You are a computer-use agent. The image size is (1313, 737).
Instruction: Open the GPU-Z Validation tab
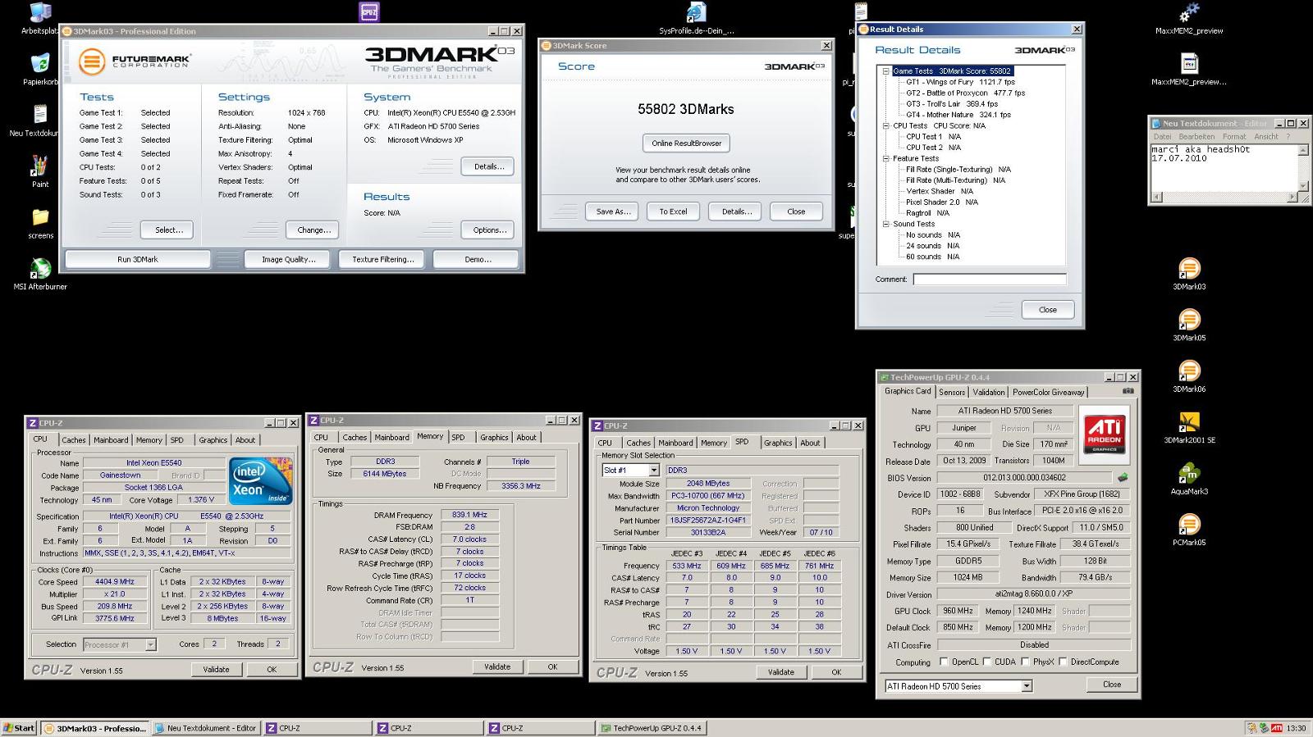click(x=989, y=393)
